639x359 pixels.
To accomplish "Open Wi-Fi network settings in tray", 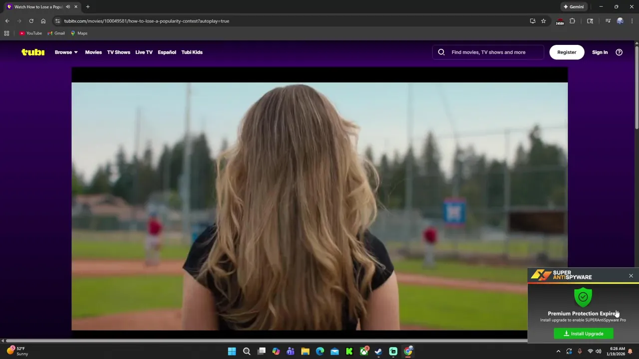I will tap(590, 352).
